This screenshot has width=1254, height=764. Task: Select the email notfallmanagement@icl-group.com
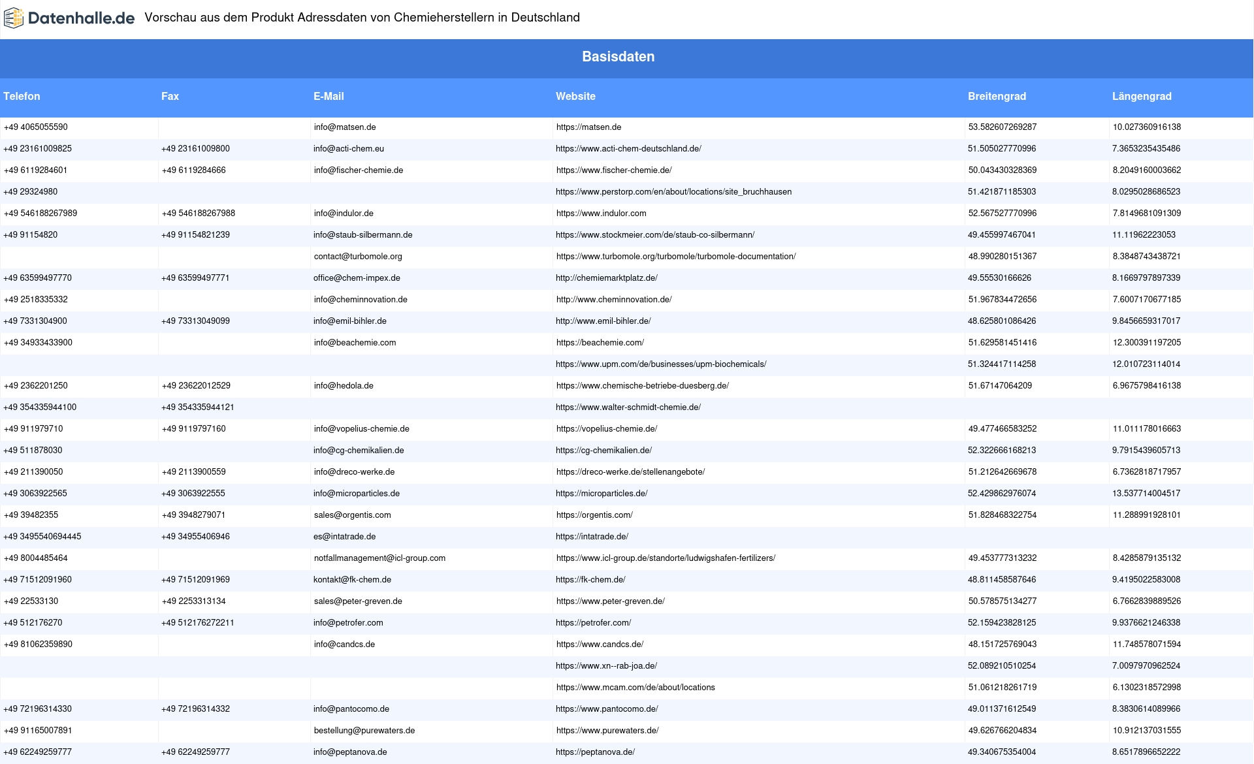pyautogui.click(x=379, y=558)
